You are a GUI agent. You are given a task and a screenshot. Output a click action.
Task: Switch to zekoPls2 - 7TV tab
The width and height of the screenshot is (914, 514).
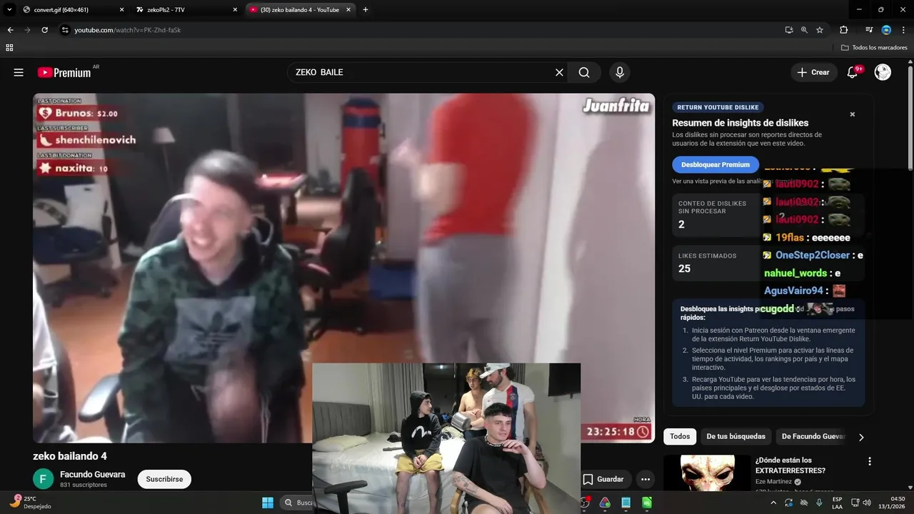pos(186,10)
